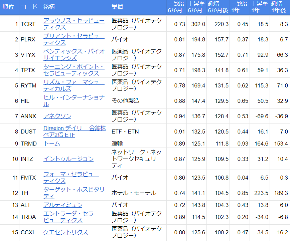
Task: Click the 上昇率 1年 column header
Action: (x=260, y=7)
